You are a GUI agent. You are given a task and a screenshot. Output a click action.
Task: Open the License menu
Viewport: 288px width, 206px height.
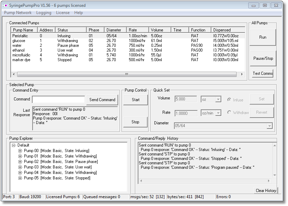63,13
